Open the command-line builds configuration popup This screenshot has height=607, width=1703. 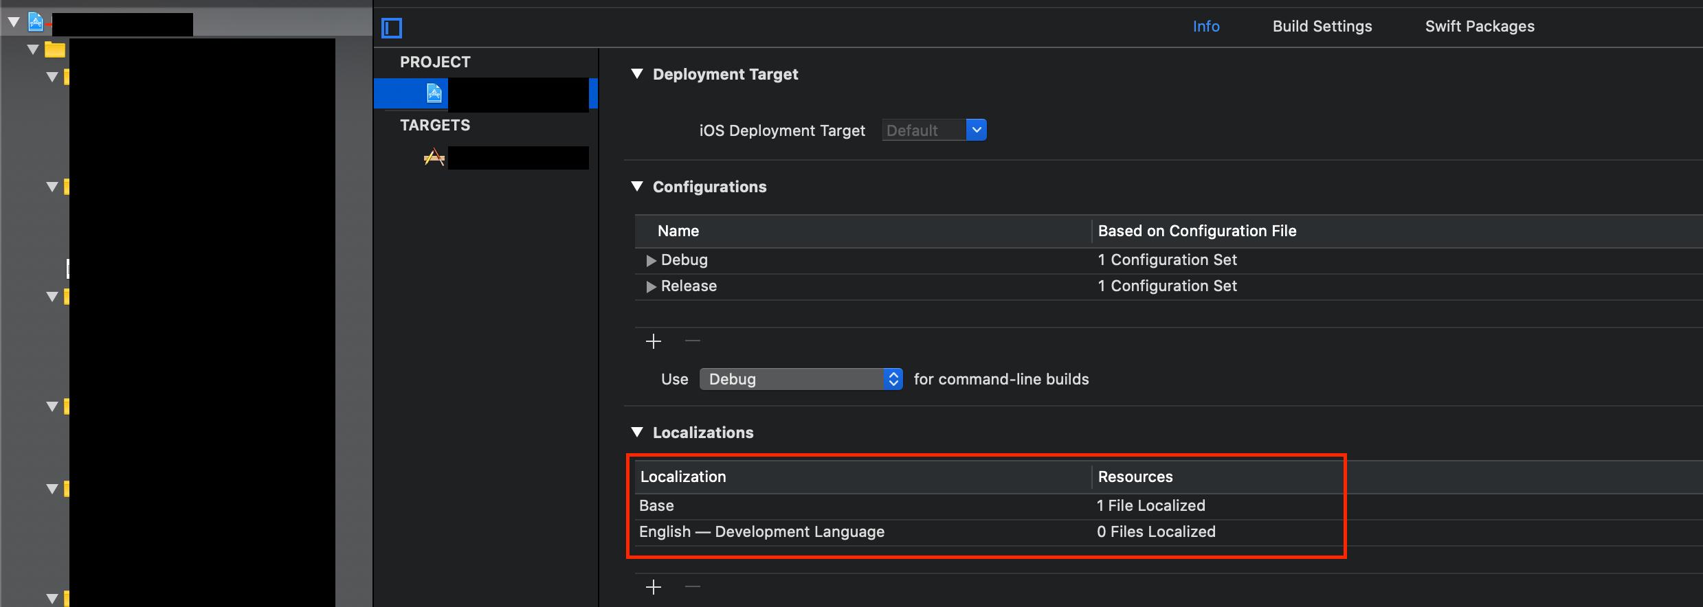[801, 379]
